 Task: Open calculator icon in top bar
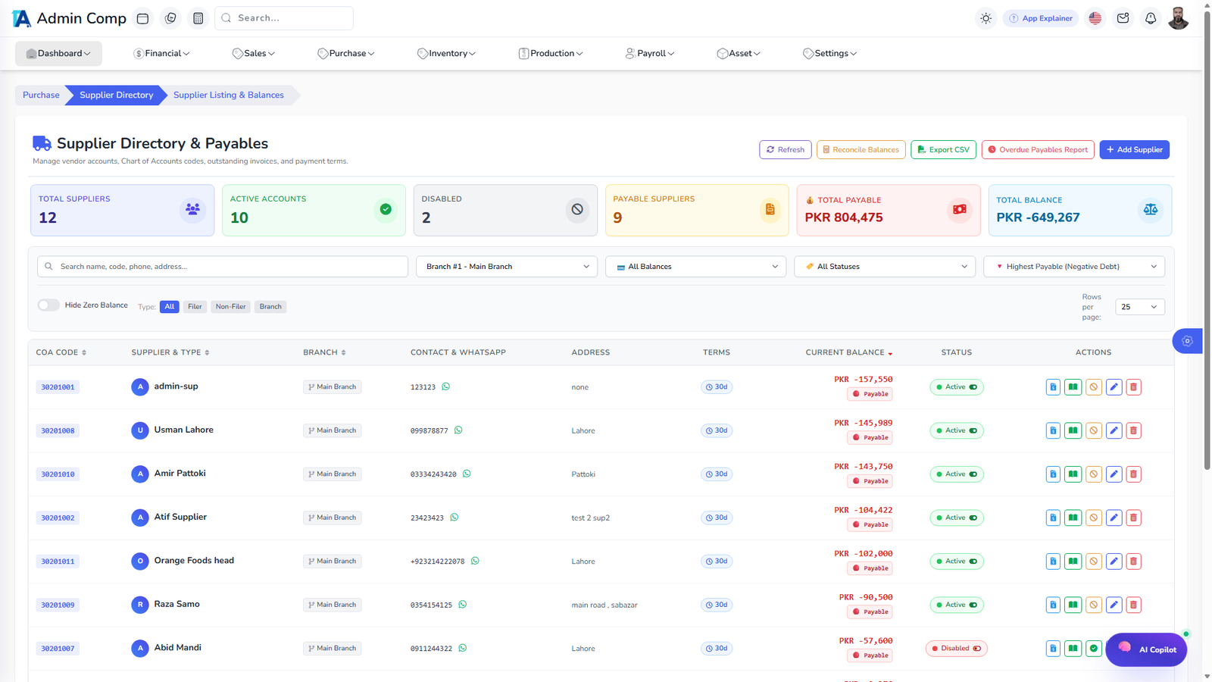click(x=198, y=18)
